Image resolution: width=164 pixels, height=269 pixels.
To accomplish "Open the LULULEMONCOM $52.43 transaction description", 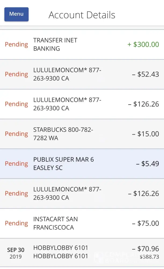I will click(67, 74).
